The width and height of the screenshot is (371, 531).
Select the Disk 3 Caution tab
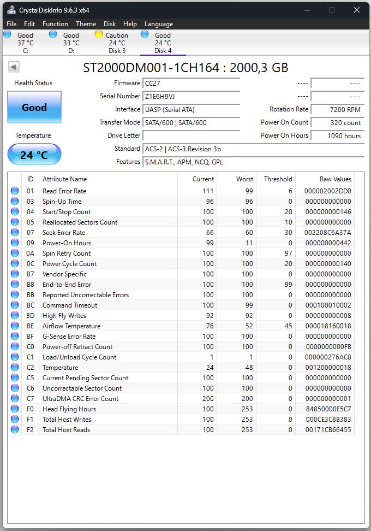click(x=117, y=43)
